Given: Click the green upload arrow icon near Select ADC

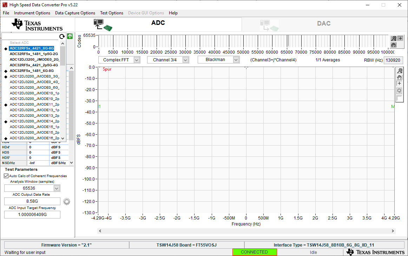Looking at the screenshot, I should pos(70,36).
